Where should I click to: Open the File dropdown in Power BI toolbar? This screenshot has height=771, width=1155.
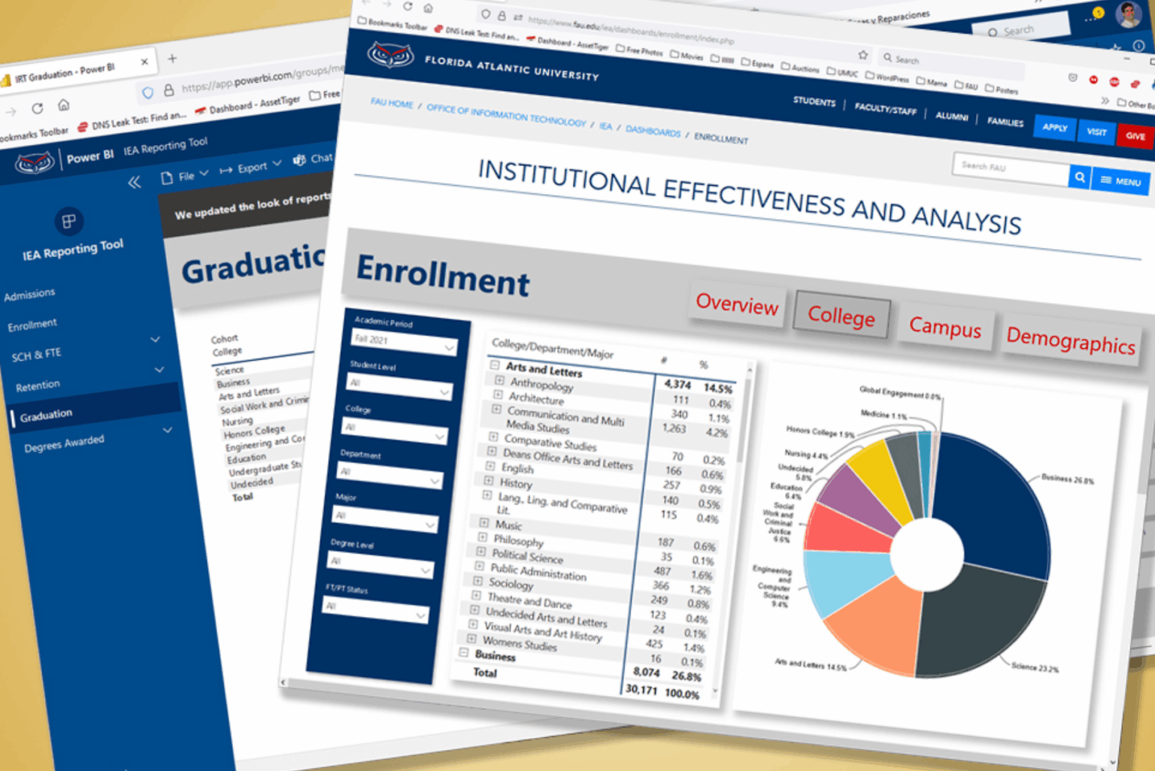point(185,176)
